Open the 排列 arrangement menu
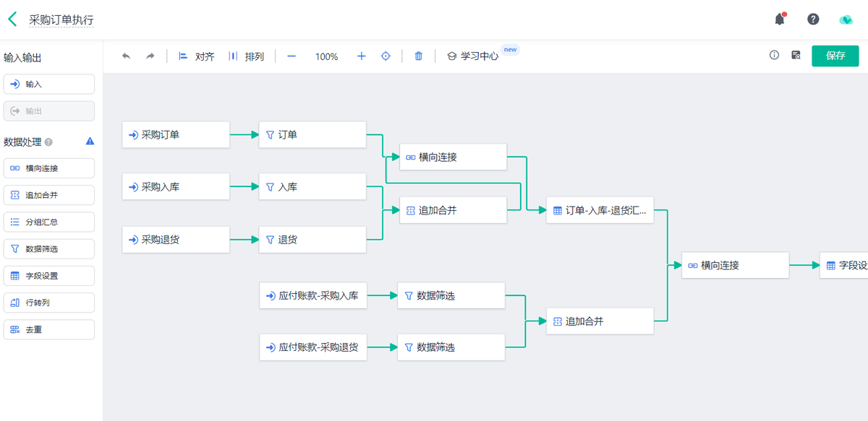 pyautogui.click(x=247, y=56)
